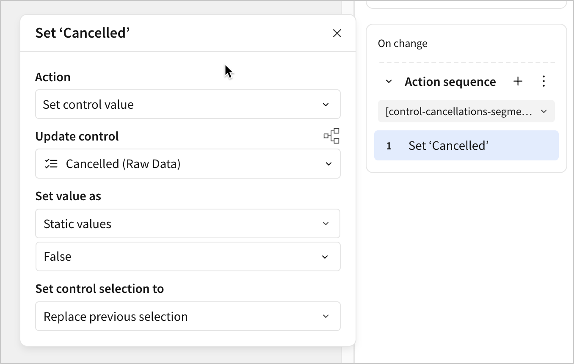This screenshot has width=574, height=364.
Task: Click the 'On change' section label
Action: tap(403, 44)
